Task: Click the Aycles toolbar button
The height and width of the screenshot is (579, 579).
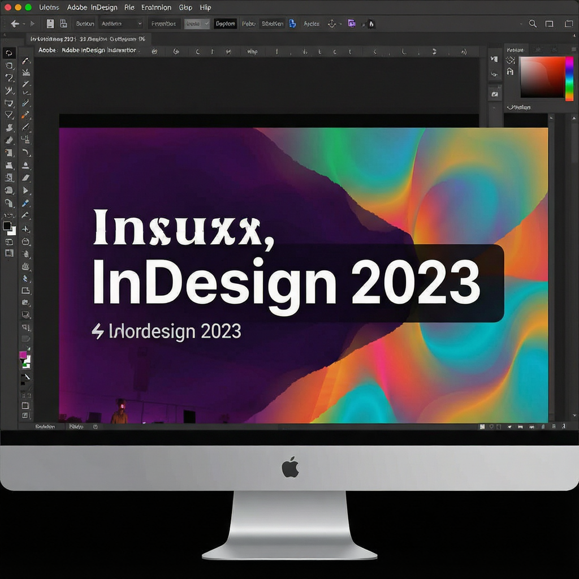Action: [x=312, y=24]
